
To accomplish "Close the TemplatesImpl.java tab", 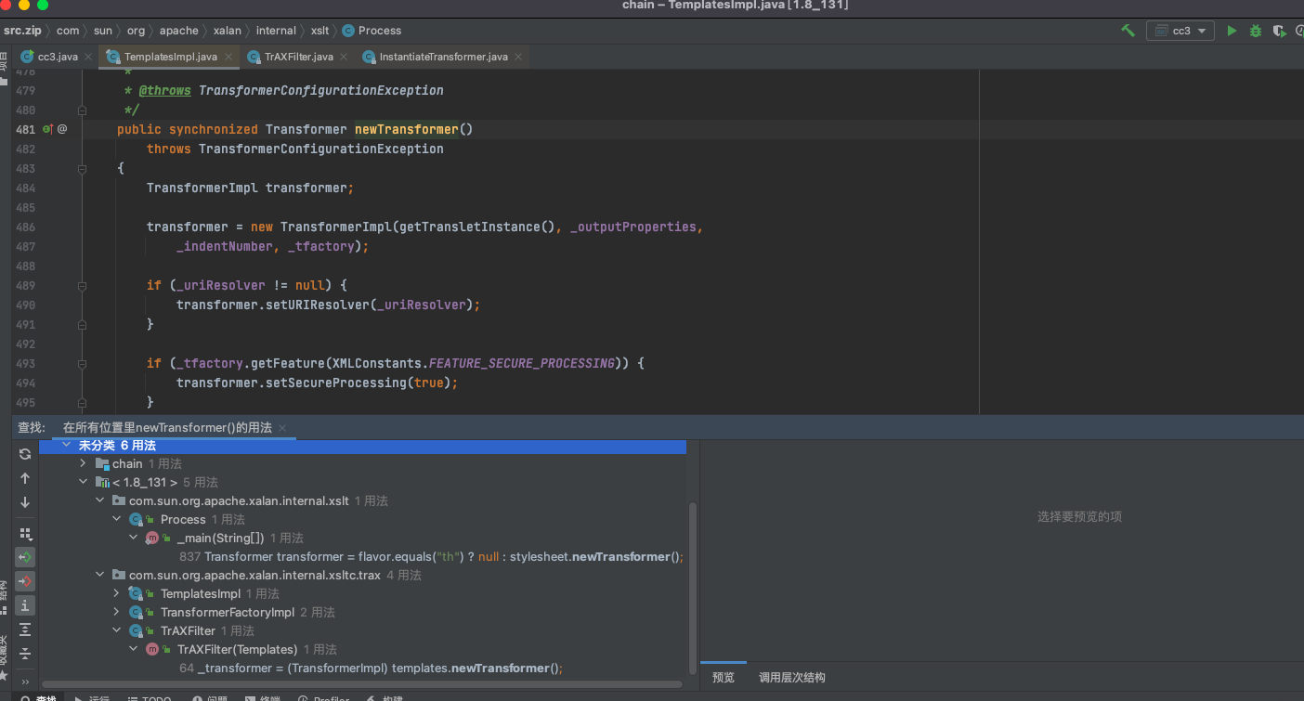I will [228, 57].
